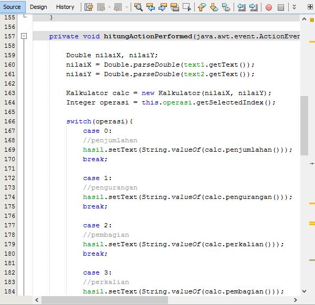Click 'hitungActionPerformed' method name
This screenshot has width=315, height=305.
coord(148,36)
